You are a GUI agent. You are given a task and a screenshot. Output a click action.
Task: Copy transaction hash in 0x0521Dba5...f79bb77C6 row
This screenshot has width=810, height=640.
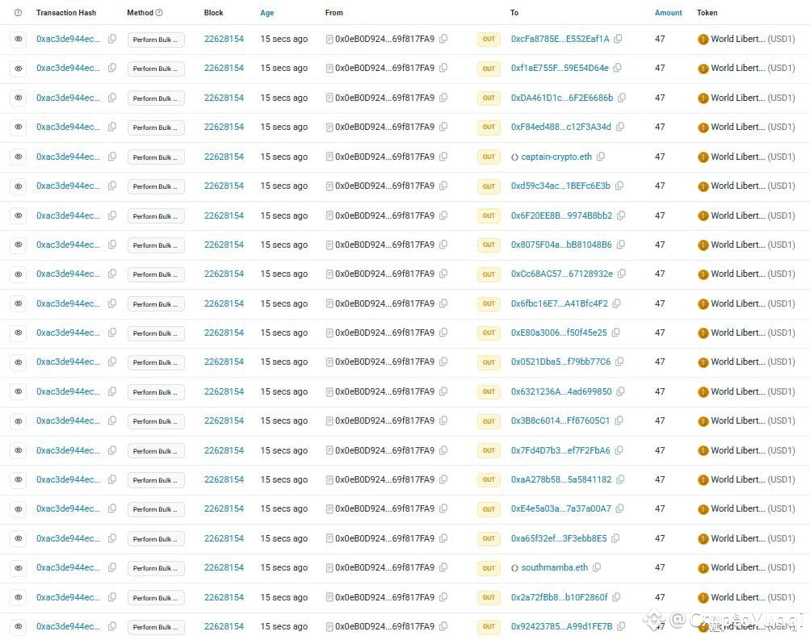[x=112, y=362]
